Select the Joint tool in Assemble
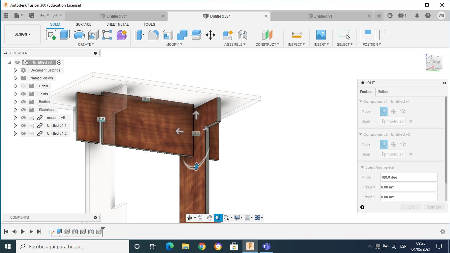This screenshot has width=450, height=253. point(242,35)
